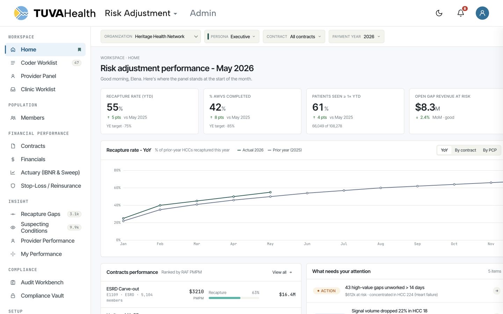Click the Clinic Worklist inbox icon
Image resolution: width=503 pixels, height=314 pixels.
coord(13,89)
